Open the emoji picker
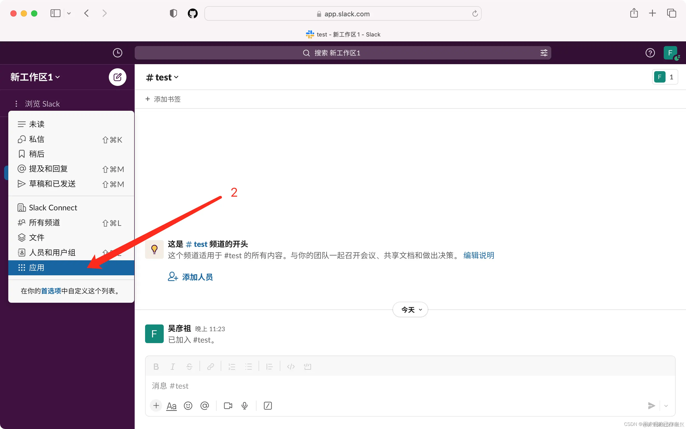The width and height of the screenshot is (686, 429). [x=188, y=406]
